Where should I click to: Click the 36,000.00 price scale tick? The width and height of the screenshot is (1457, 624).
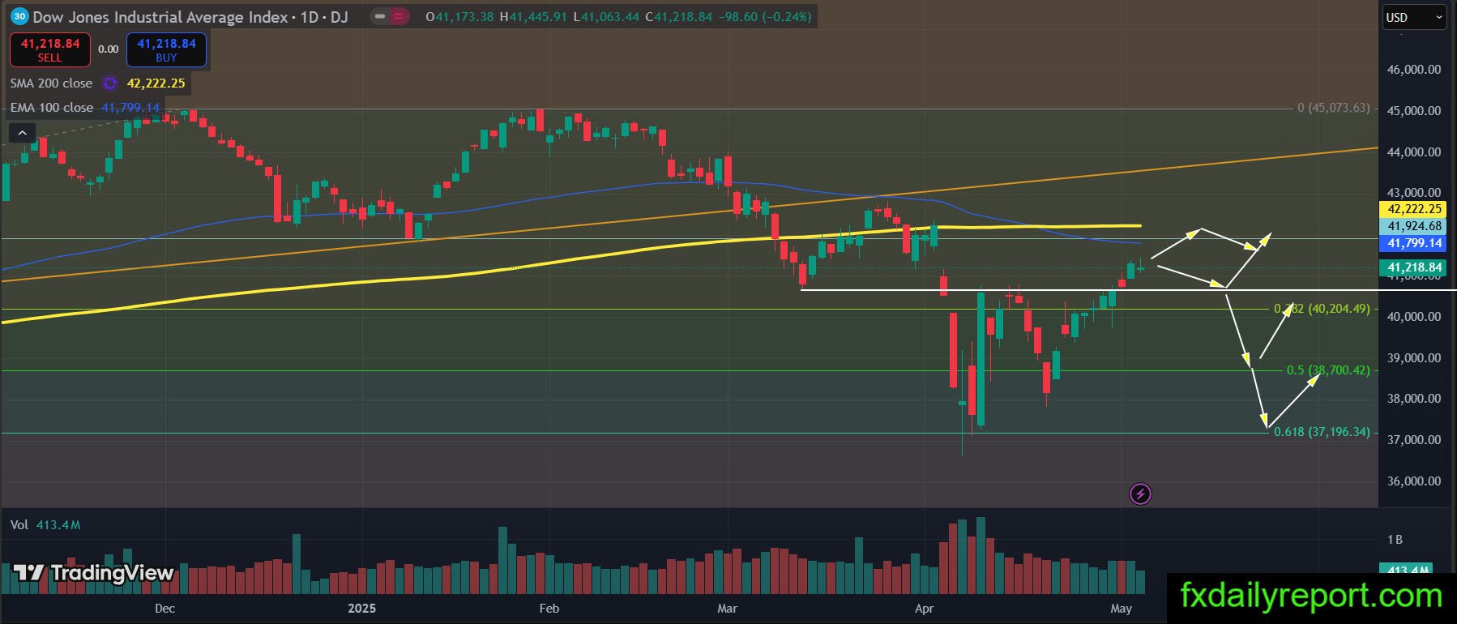pos(1414,481)
